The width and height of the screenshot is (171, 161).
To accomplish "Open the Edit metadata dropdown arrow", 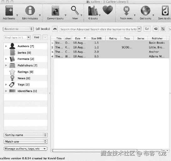I will (x=40, y=15).
